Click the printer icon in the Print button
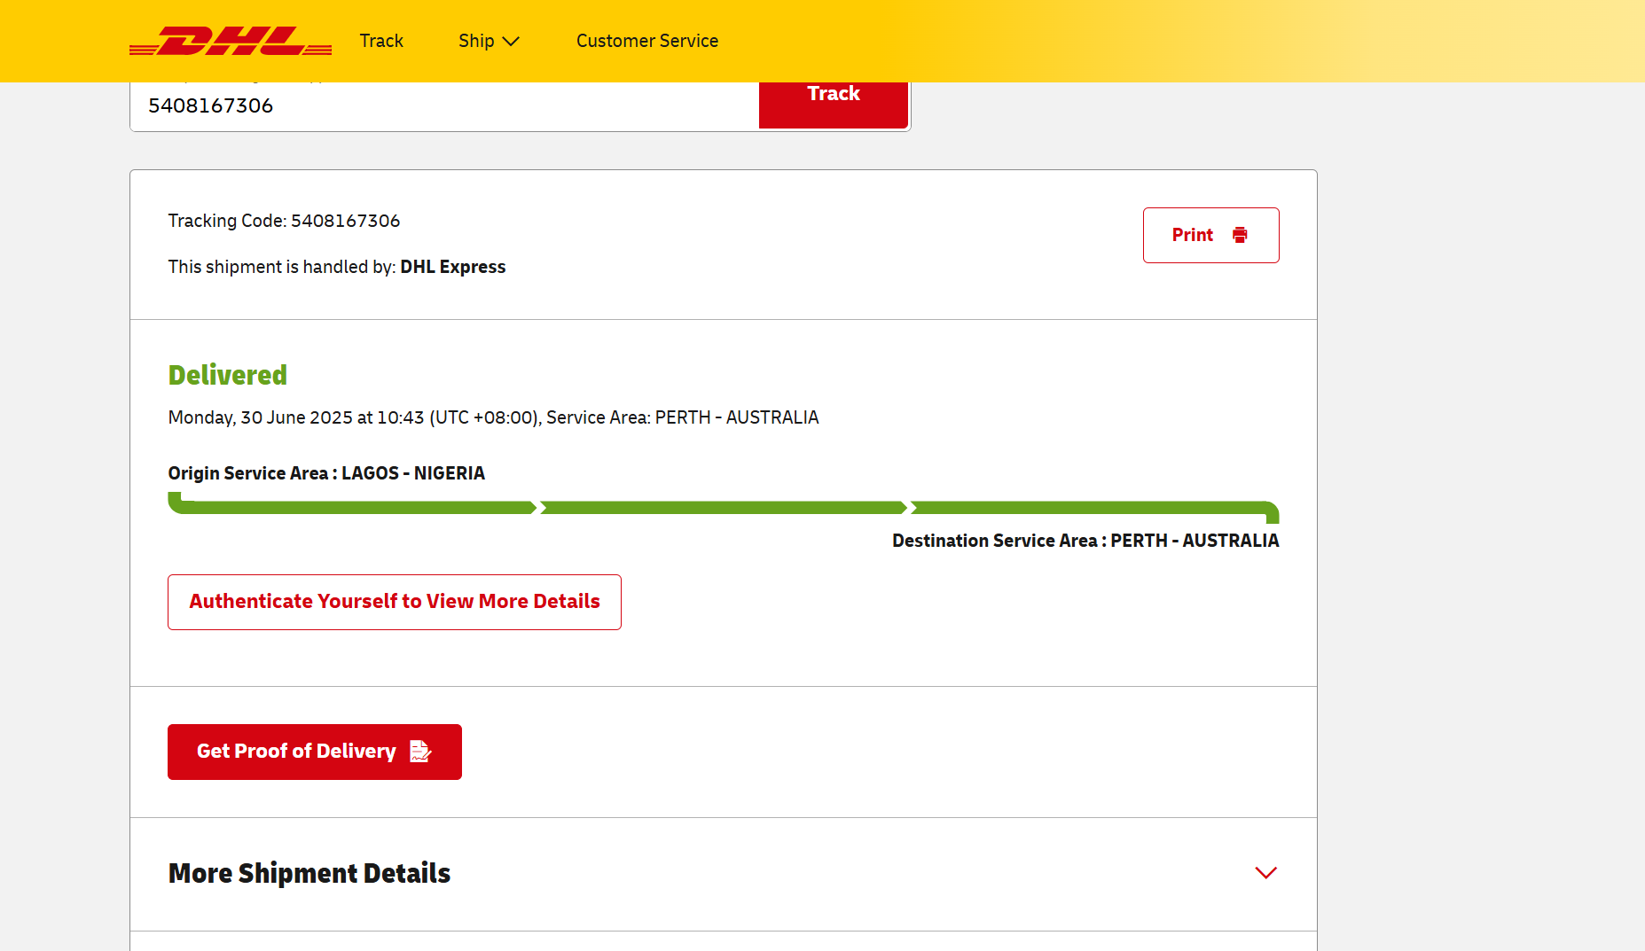The height and width of the screenshot is (951, 1645). click(x=1240, y=235)
